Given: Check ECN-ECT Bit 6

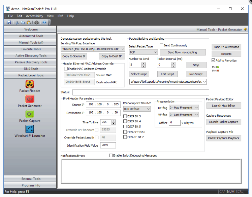Looking at the screenshot, I should point(125,132).
